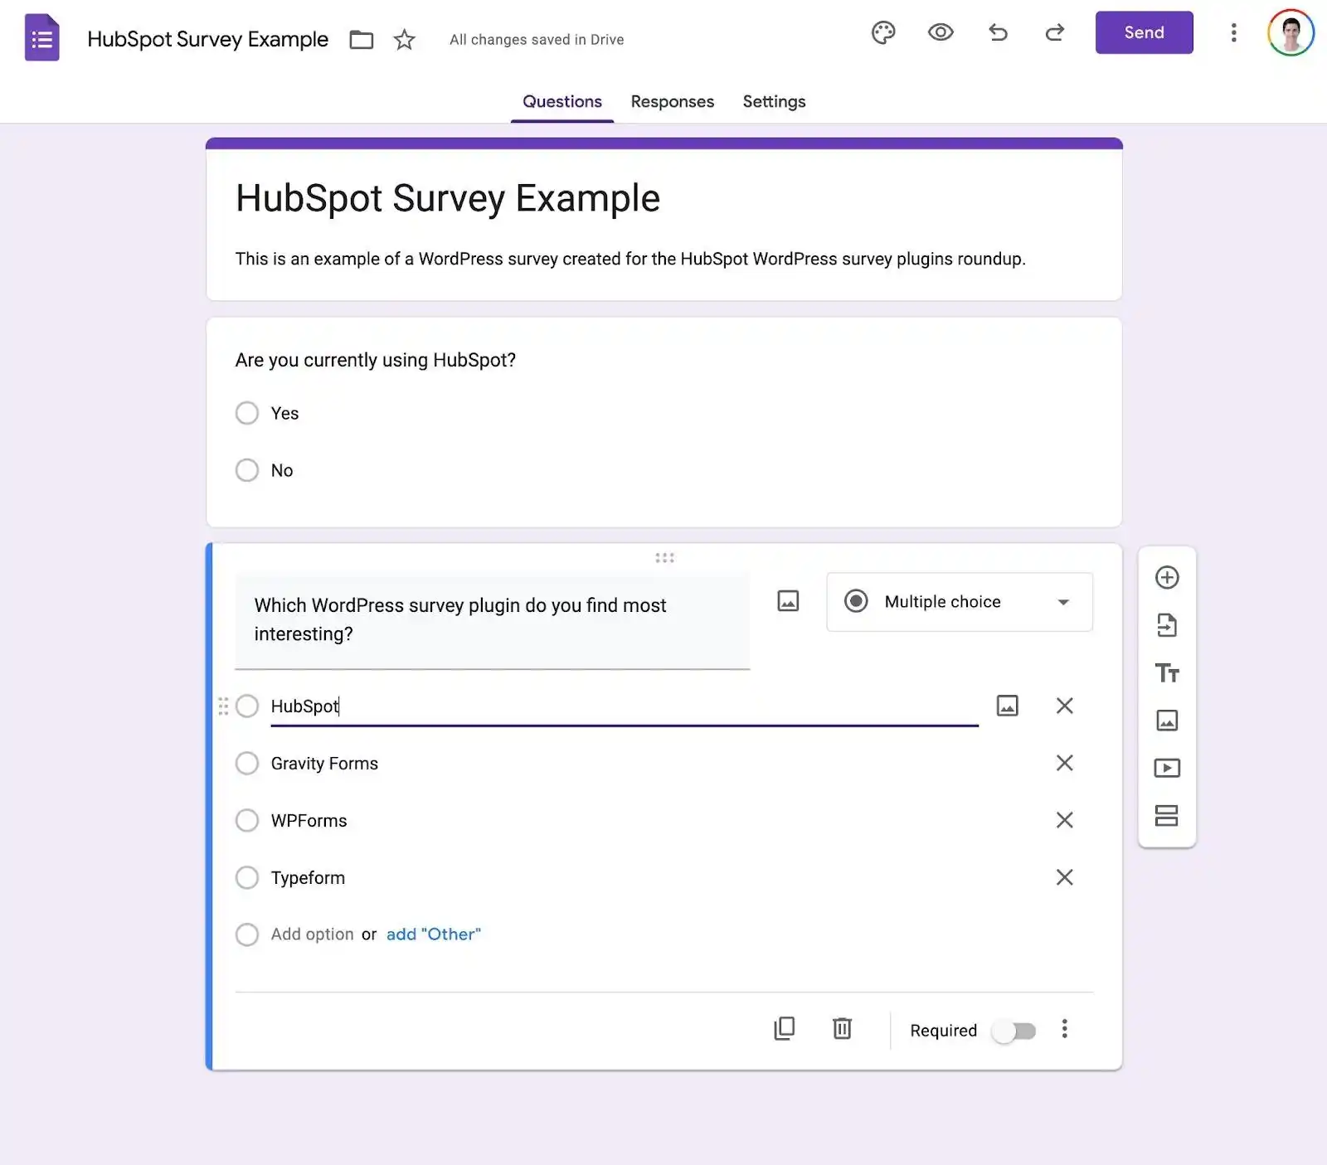Preview the form with eye icon
Viewport: 1327px width, 1165px height.
pos(941,33)
